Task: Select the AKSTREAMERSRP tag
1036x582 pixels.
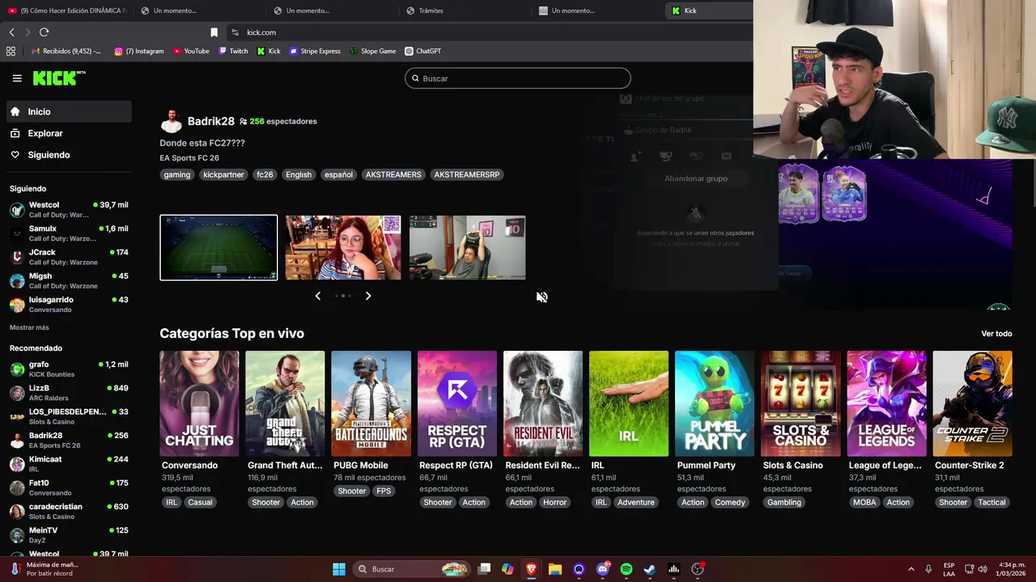Action: point(467,175)
